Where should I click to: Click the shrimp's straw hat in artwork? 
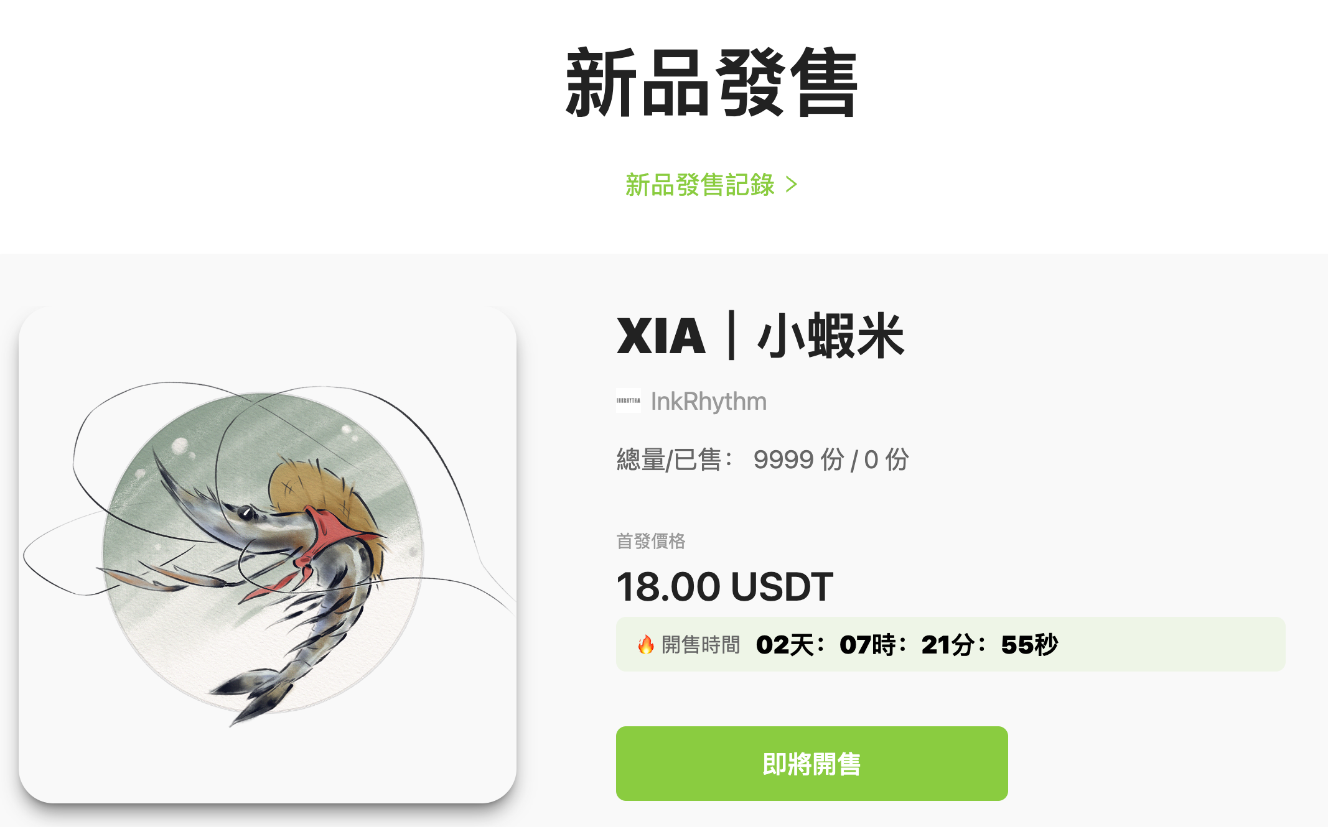pyautogui.click(x=327, y=502)
